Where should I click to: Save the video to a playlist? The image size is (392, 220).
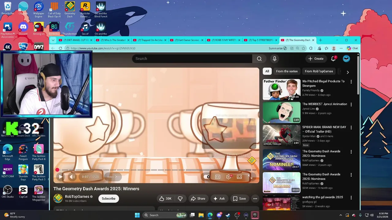239,199
